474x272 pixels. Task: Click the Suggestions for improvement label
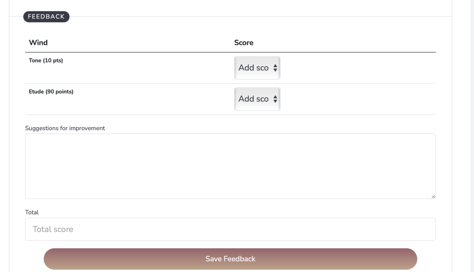click(x=65, y=128)
